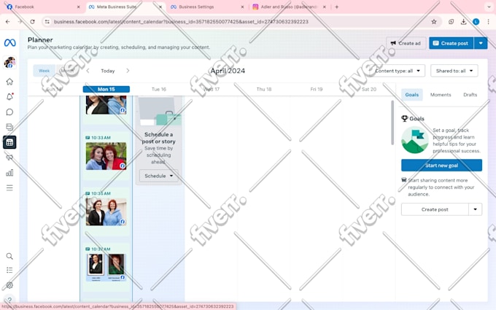This screenshot has width=496, height=310.
Task: Open the Schedule dropdown on Tue 16
Action: coord(159,176)
